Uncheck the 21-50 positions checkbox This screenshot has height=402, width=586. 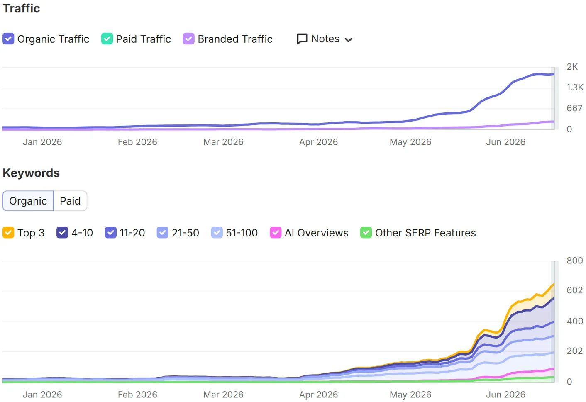coord(163,233)
